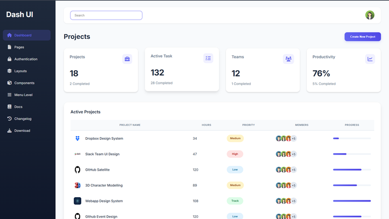Focus the Search input field
Viewport: 389px width, 219px height.
pyautogui.click(x=106, y=15)
